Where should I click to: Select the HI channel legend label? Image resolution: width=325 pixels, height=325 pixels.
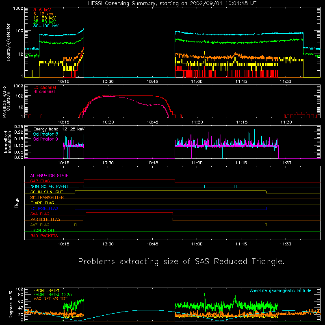[44, 92]
